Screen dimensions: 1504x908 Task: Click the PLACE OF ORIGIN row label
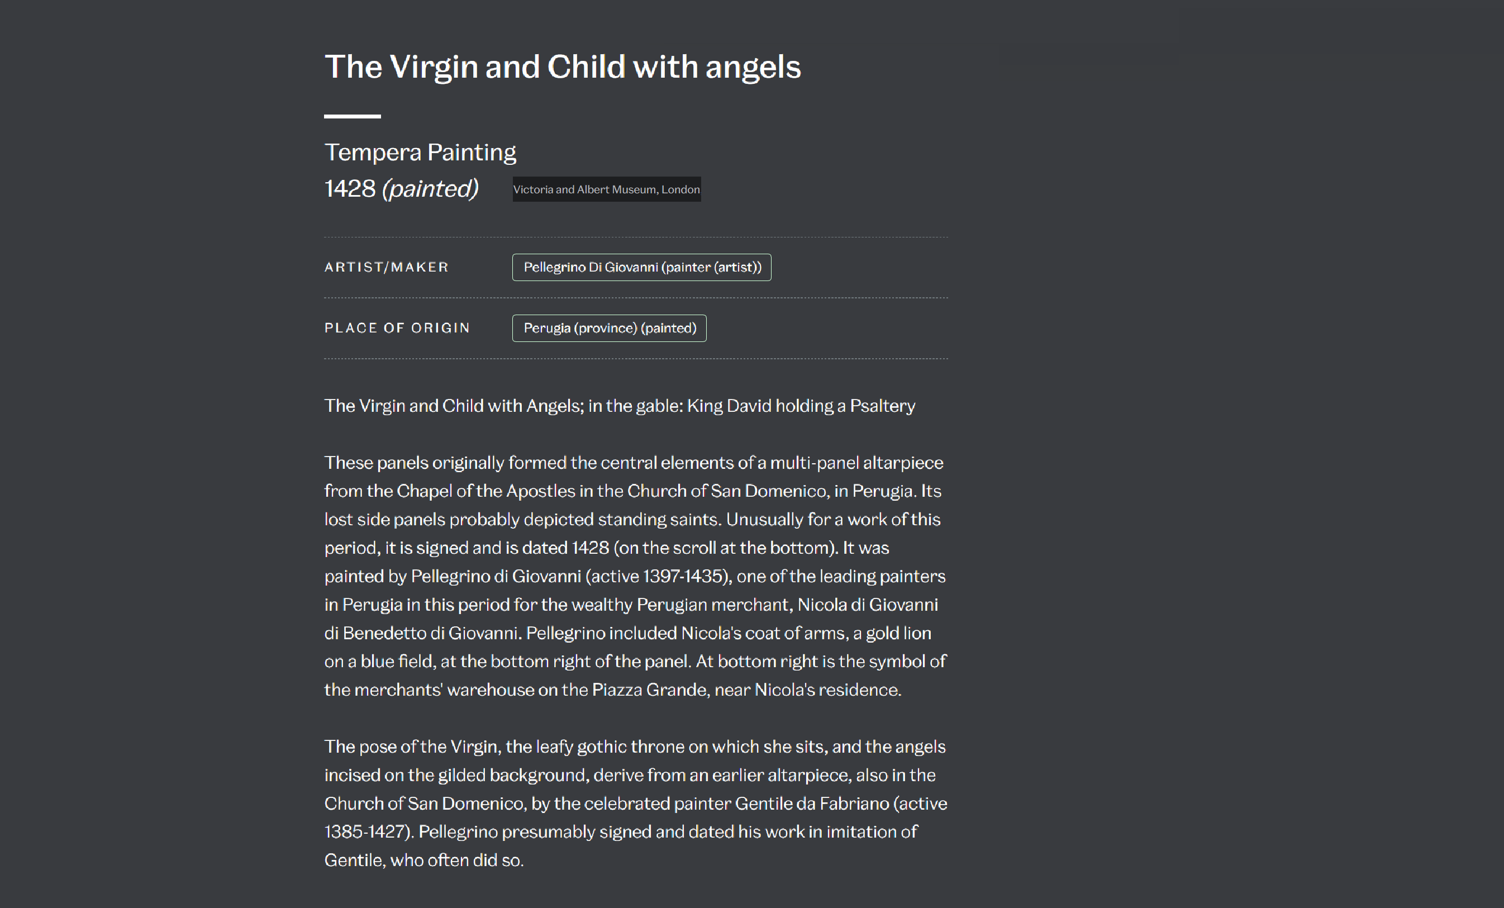tap(397, 328)
